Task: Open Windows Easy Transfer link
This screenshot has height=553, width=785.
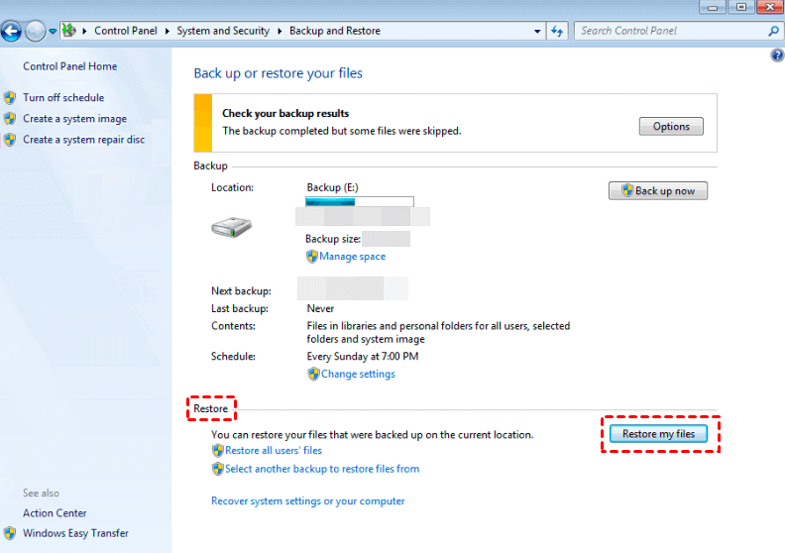Action: (x=75, y=533)
